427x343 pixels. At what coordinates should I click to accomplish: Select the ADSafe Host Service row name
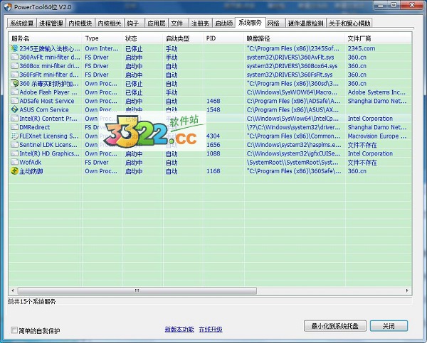(x=47, y=101)
